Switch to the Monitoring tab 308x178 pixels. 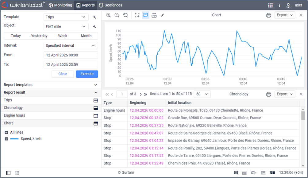click(60, 5)
